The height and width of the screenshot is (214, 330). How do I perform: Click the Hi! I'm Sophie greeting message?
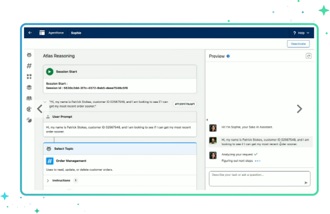[x=247, y=127]
